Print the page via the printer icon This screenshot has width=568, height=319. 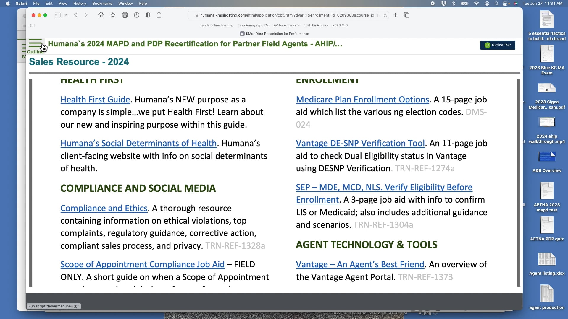point(125,15)
